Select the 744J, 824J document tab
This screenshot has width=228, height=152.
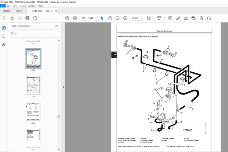[42, 11]
